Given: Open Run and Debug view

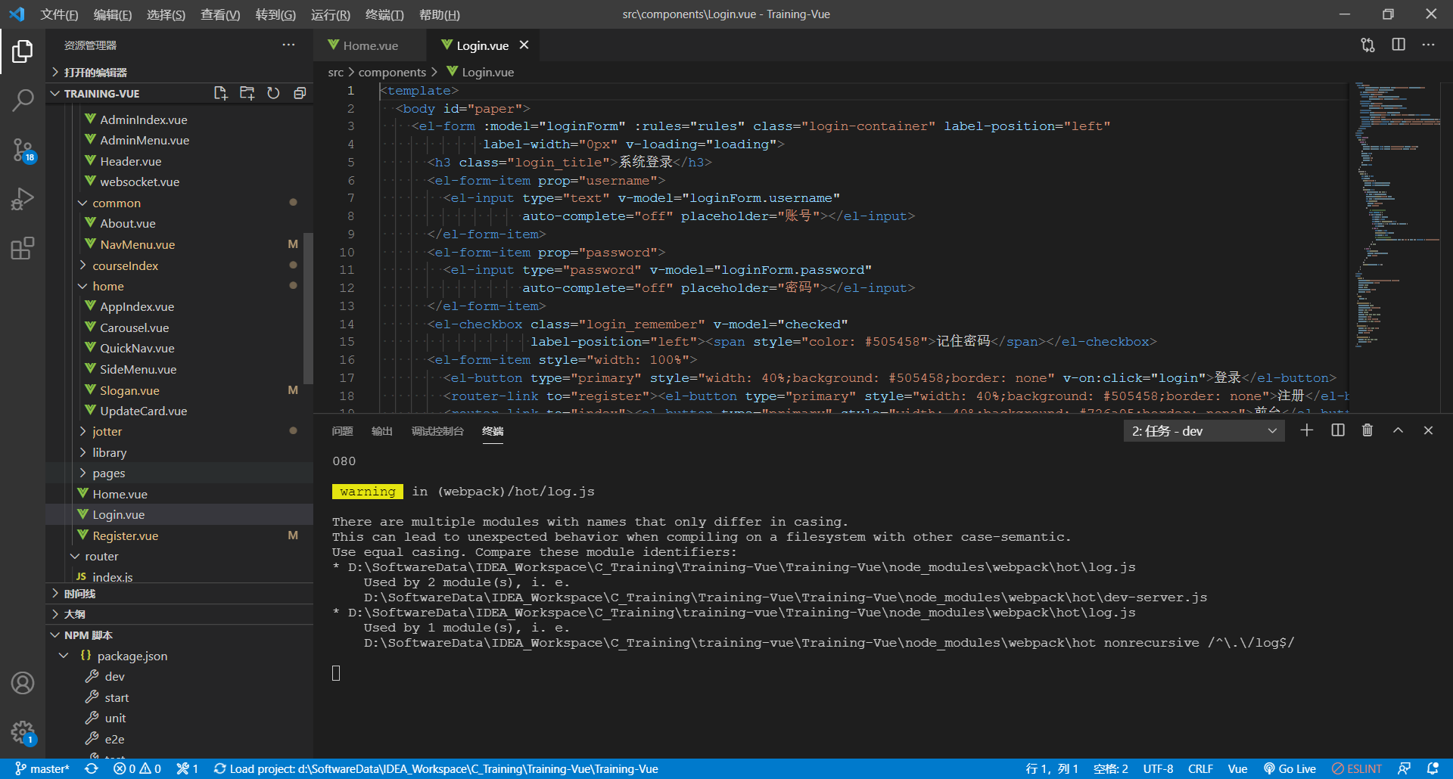Looking at the screenshot, I should [23, 199].
